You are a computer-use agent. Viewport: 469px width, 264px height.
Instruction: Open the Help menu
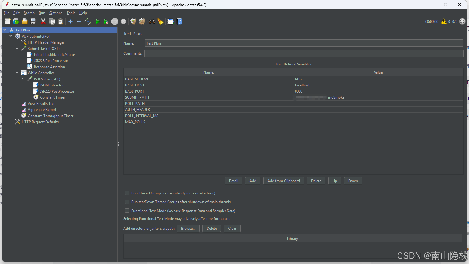[83, 13]
